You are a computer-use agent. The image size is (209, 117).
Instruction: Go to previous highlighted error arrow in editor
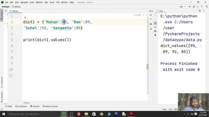coord(143,15)
